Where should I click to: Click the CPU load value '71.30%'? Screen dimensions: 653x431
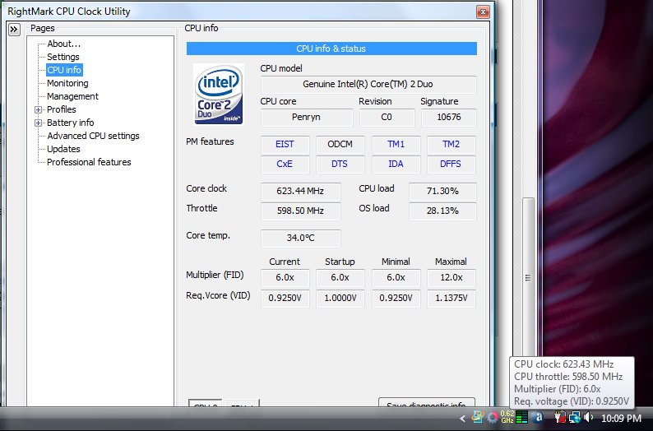(x=442, y=192)
